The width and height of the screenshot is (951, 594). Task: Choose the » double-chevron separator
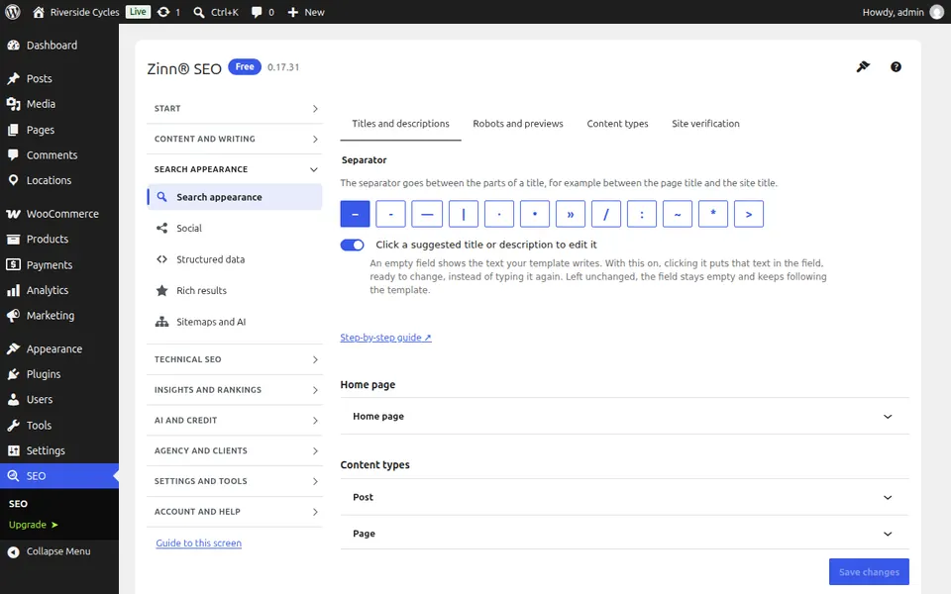click(571, 214)
